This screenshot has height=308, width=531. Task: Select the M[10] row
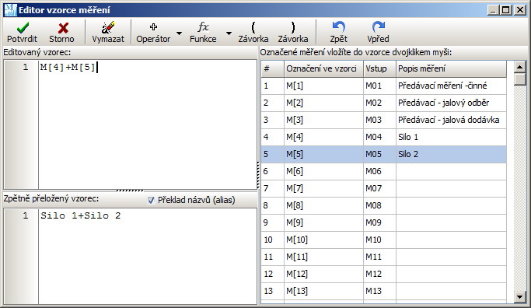coord(384,240)
